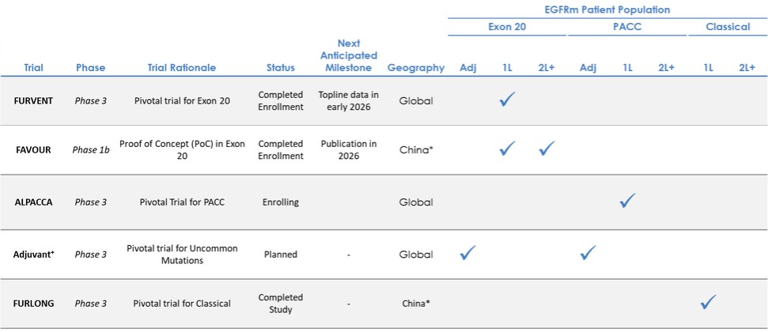The image size is (768, 332).
Task: Click 'Topline data in early 2026' cell
Action: [348, 100]
